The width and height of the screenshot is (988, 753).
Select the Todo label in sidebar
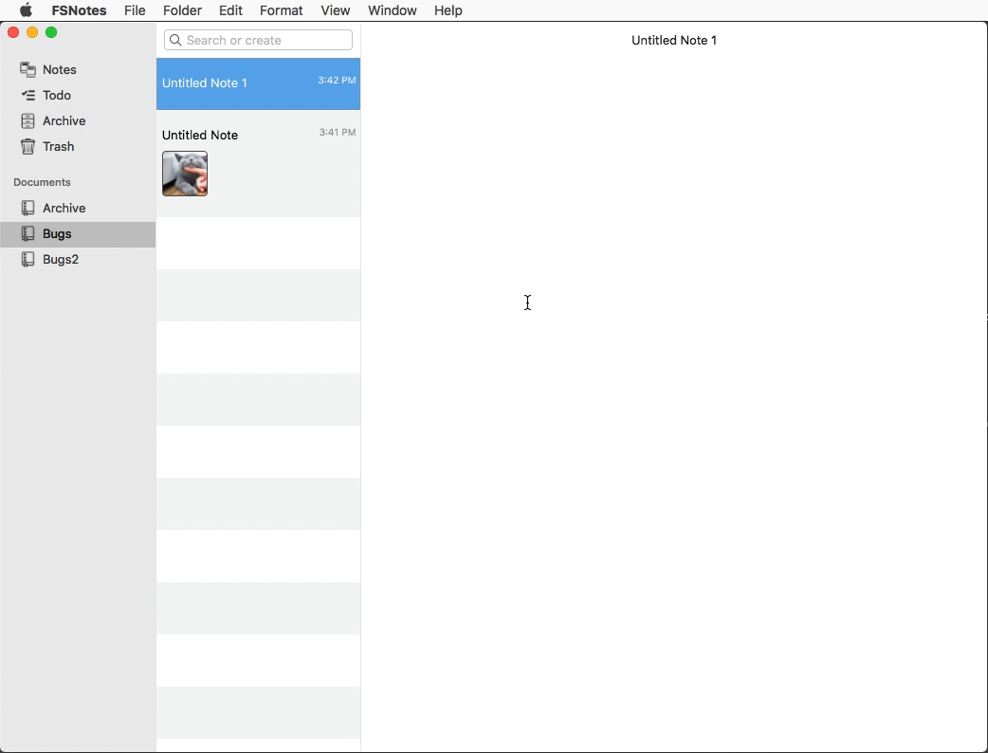click(x=57, y=95)
